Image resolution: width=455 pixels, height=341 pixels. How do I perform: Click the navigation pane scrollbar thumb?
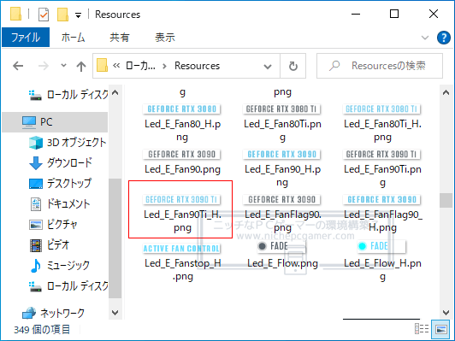click(x=115, y=238)
